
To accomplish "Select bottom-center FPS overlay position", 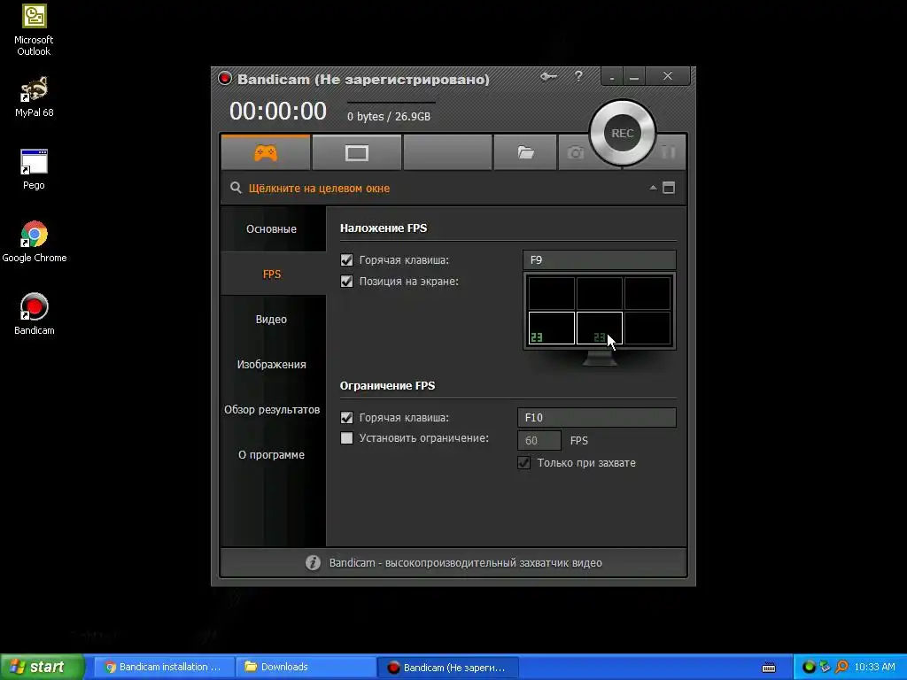I will tap(600, 328).
